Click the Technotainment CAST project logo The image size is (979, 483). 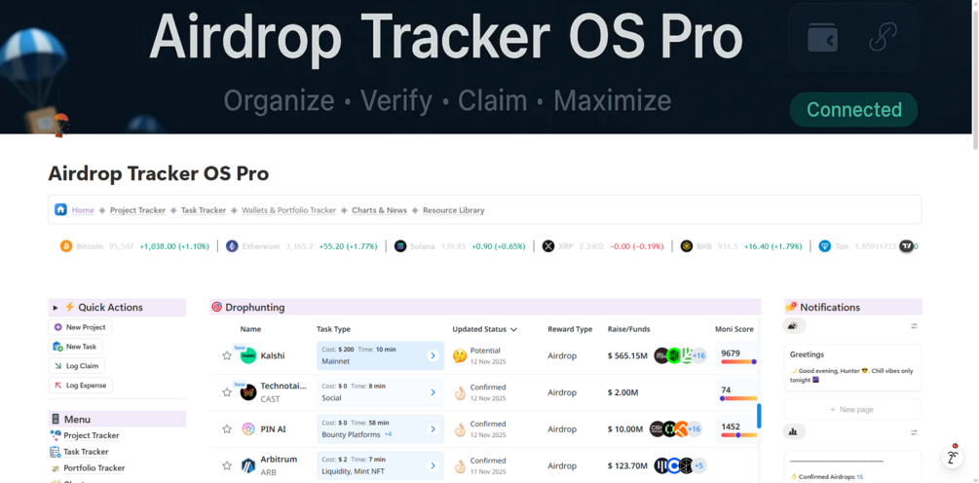pyautogui.click(x=247, y=392)
